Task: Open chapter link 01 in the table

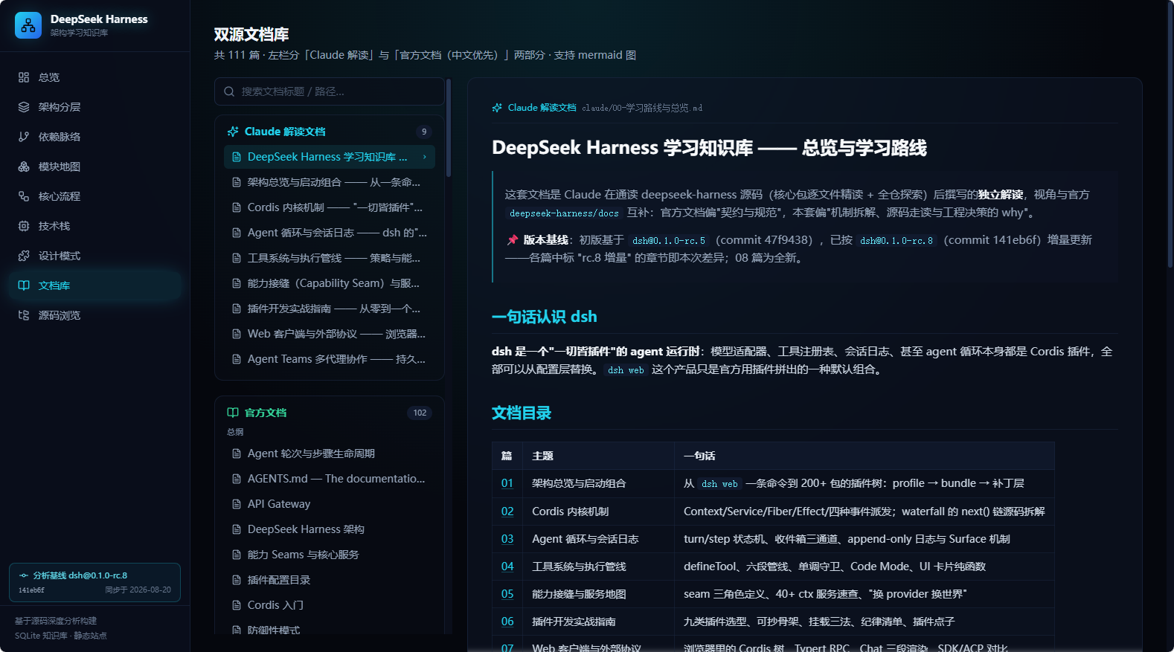Action: point(507,483)
